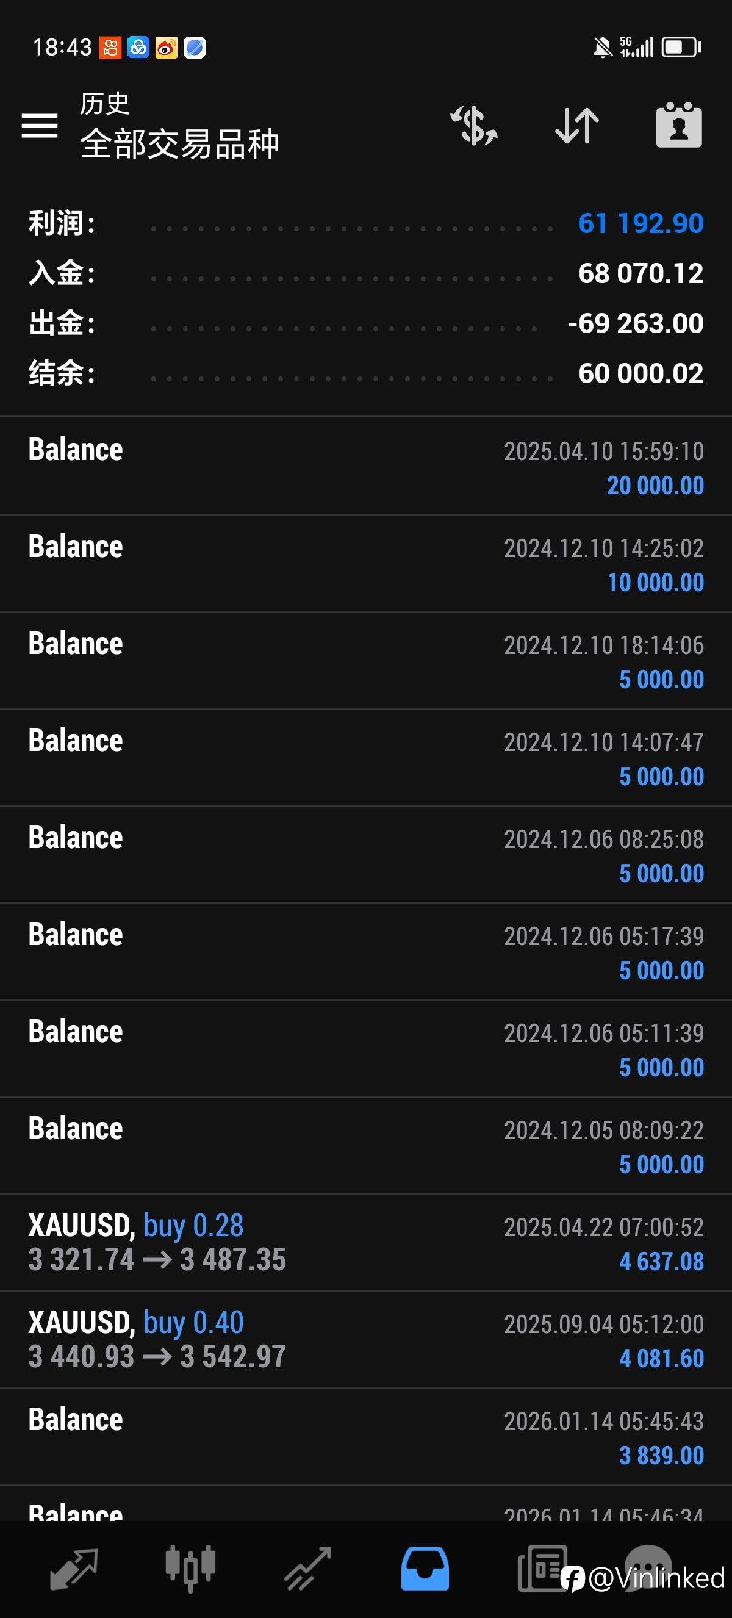Select the 20 000.00 Balance entry

pyautogui.click(x=366, y=466)
